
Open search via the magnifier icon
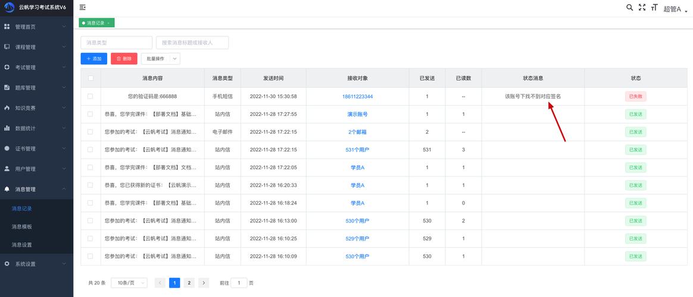[630, 8]
